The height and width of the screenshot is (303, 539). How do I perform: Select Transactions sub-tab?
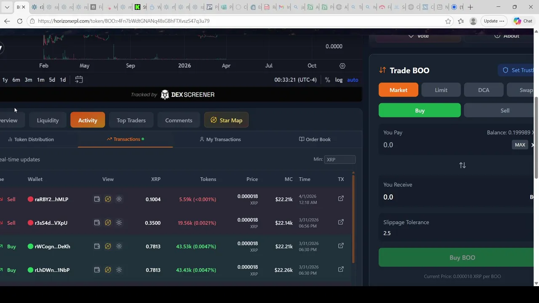(125, 139)
